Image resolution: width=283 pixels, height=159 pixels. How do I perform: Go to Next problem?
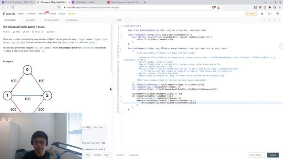[107, 155]
